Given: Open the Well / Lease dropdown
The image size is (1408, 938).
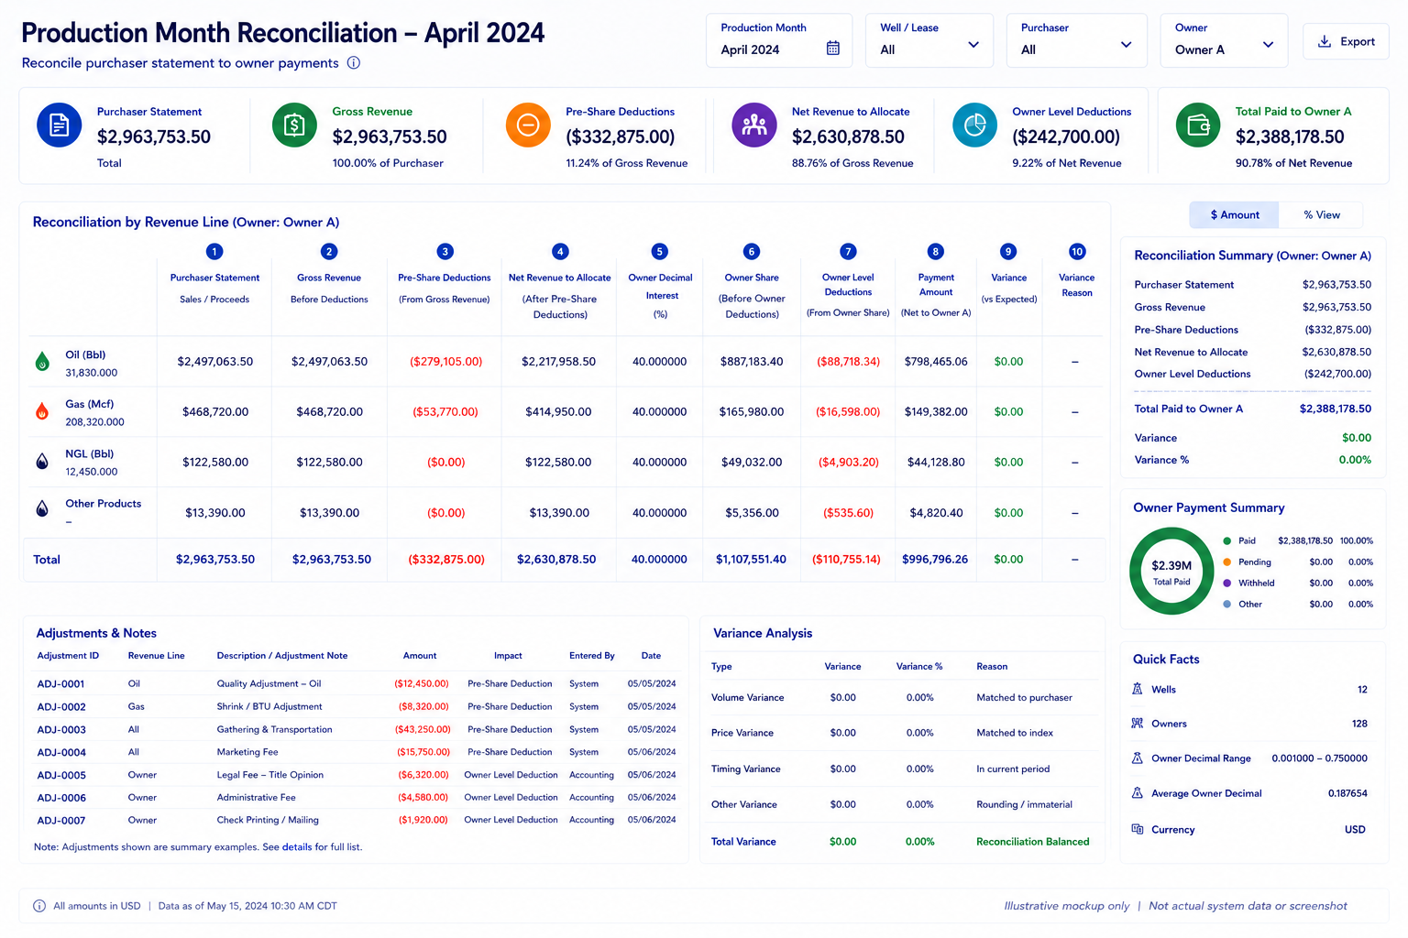Looking at the screenshot, I should (x=929, y=40).
